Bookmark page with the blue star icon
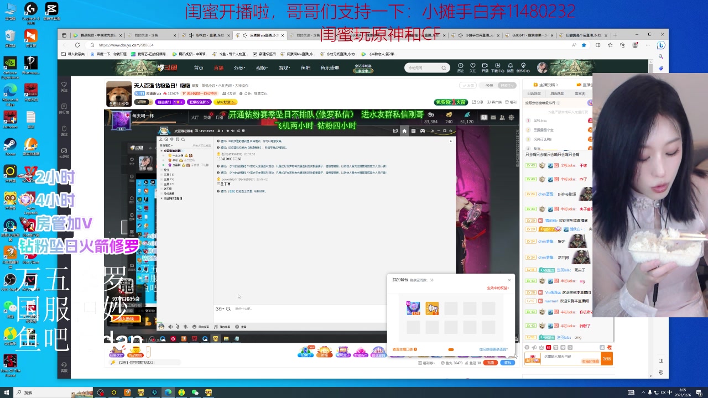Viewport: 708px width, 398px height. [584, 45]
